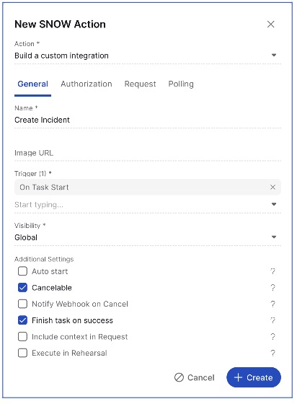Remove the On Task Start trigger

point(272,187)
